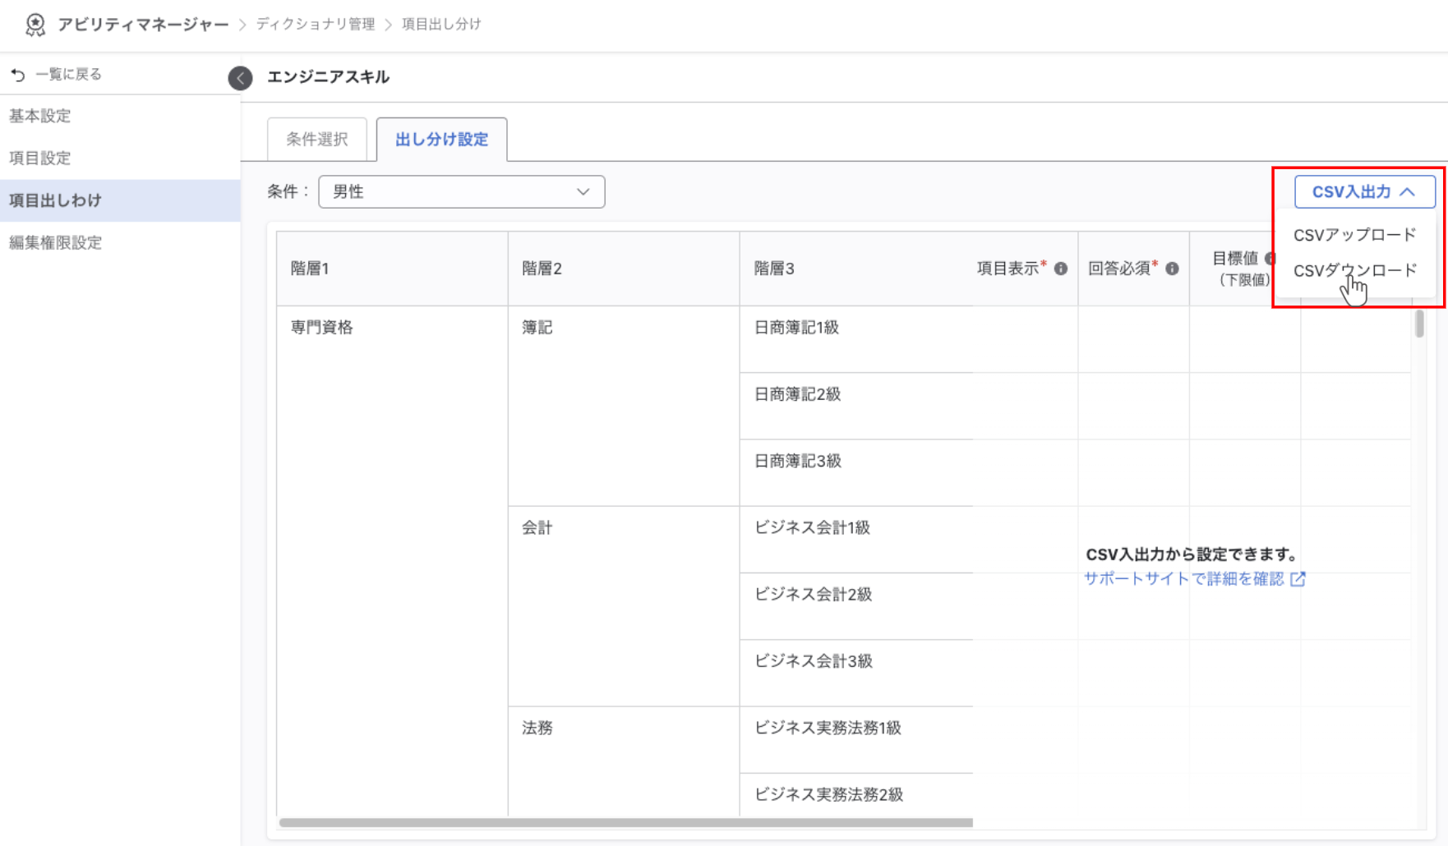Click the エンジニアスキル title

click(329, 77)
